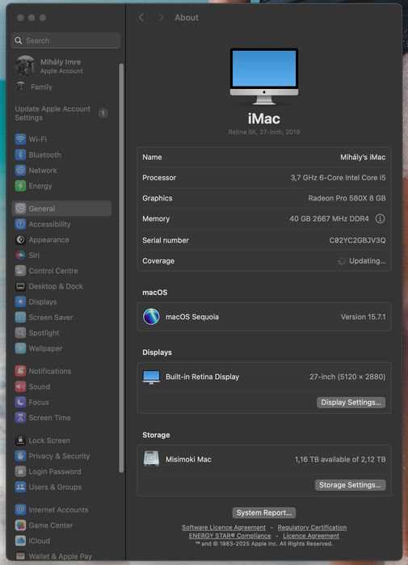Open the Licence Agreement link
Viewport: 408px width, 565px height.
(311, 536)
